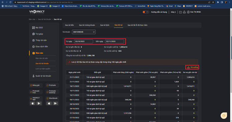Viewport: 232px width, 122px height.
Task: Click Google Play icon under Stockbook
Action: point(55,103)
